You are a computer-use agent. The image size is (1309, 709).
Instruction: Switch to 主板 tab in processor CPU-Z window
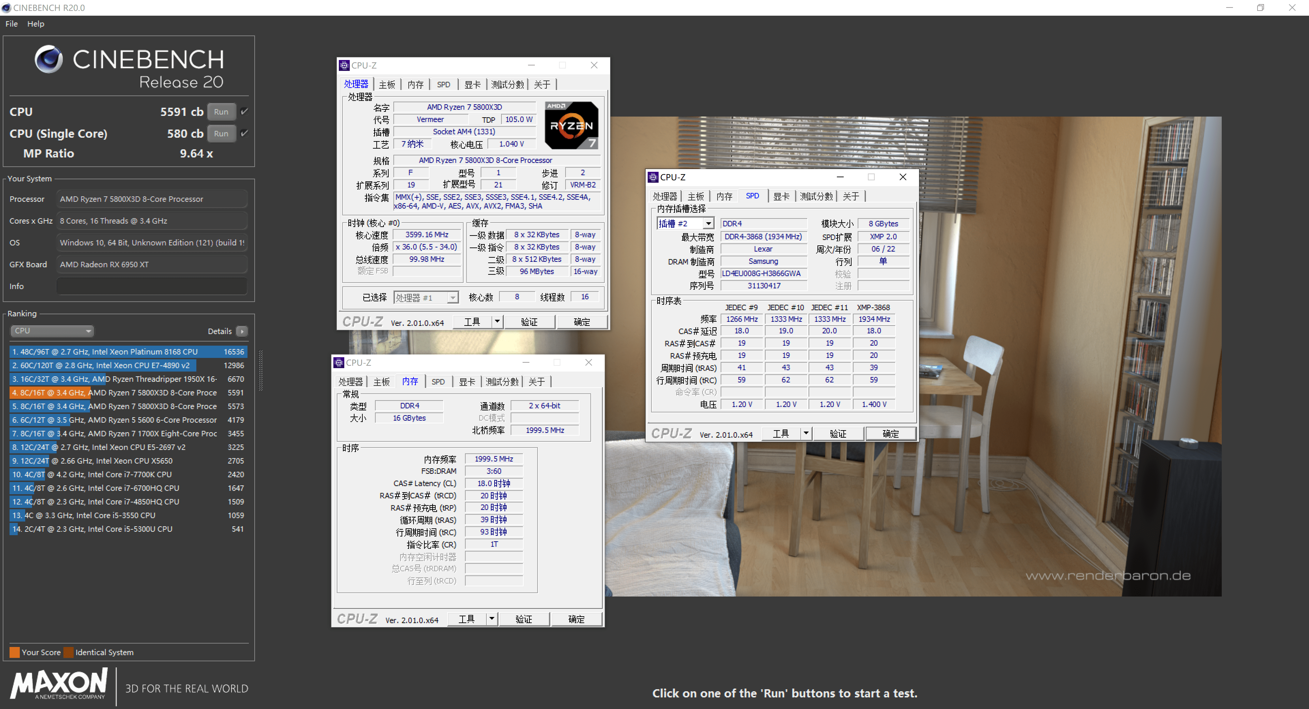[387, 85]
